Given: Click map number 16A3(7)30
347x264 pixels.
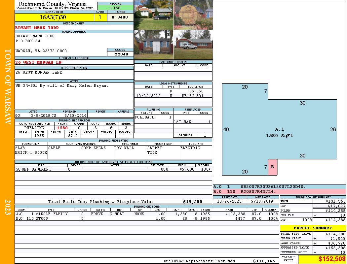Looking at the screenshot, I should coord(53,17).
